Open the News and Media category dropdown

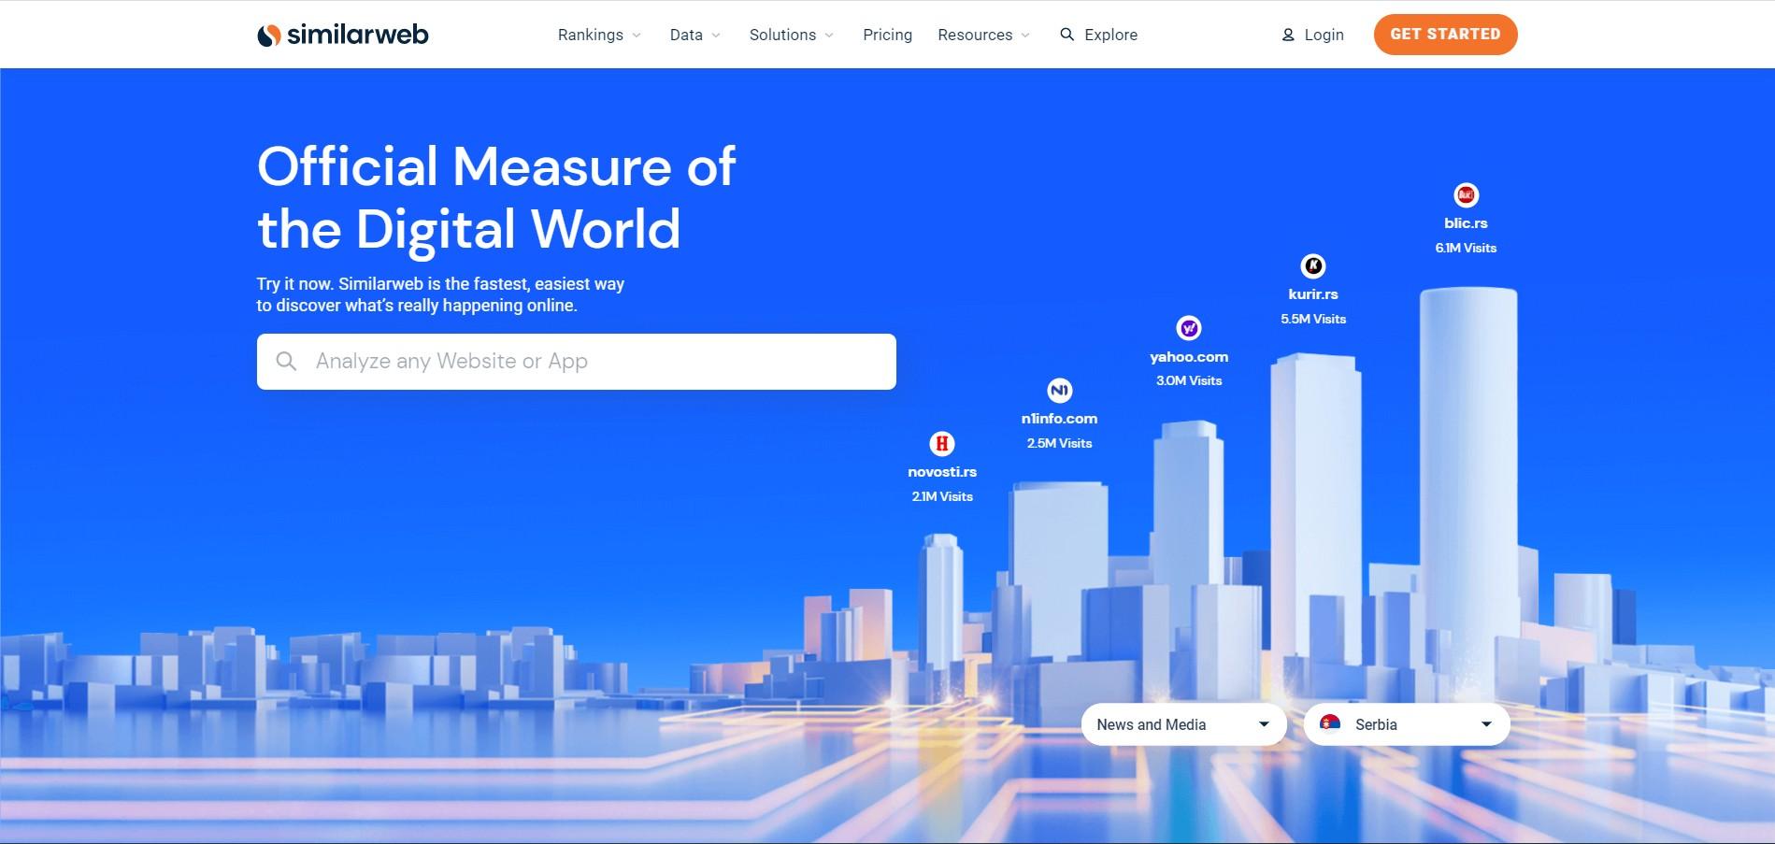1183,724
